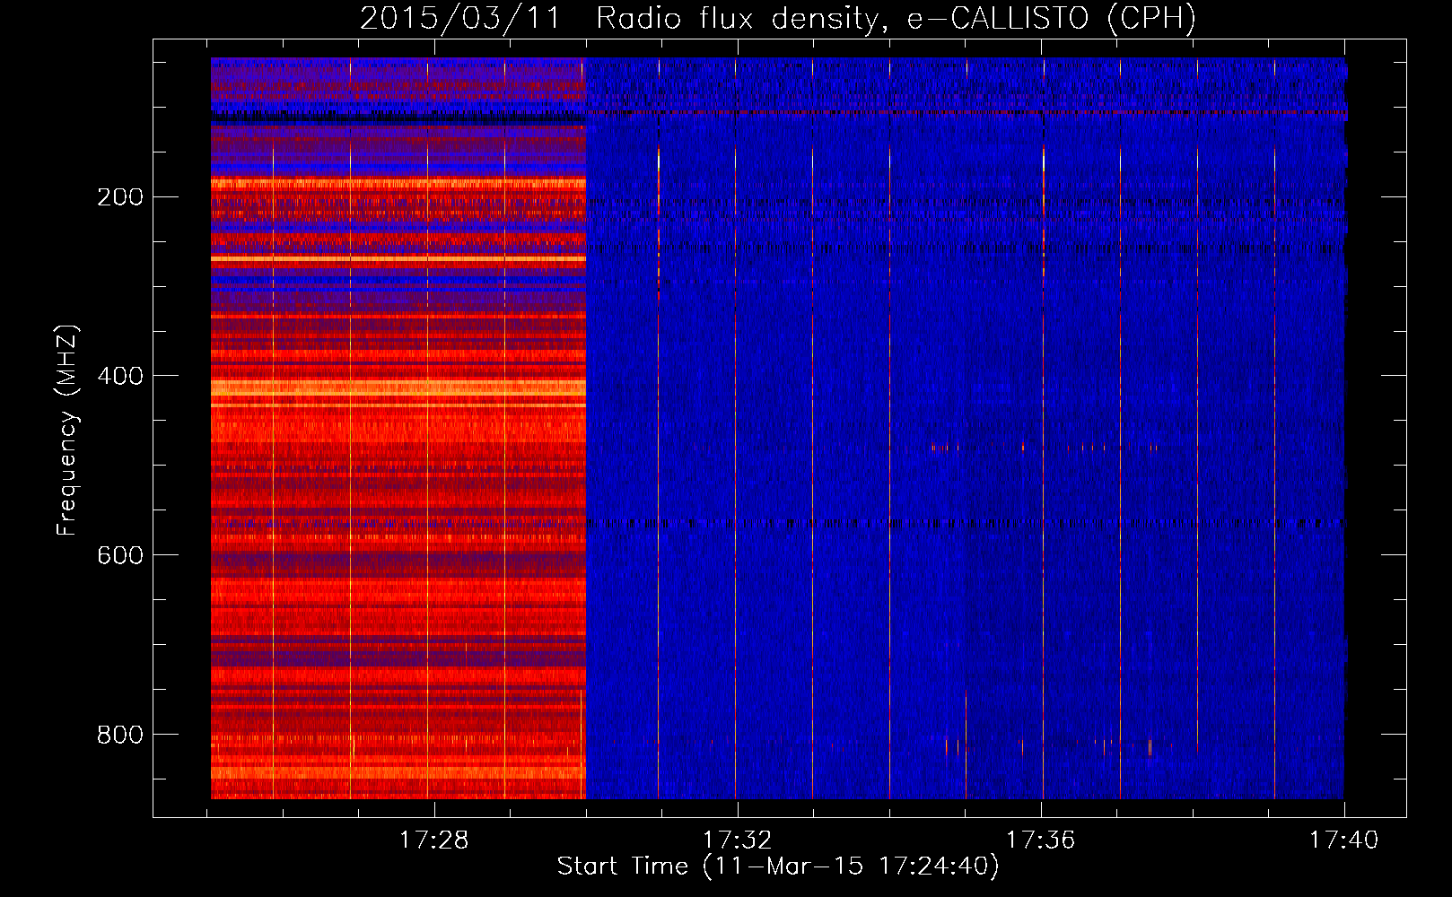Select the 200 frequency tick label
The width and height of the screenshot is (1452, 897).
click(x=120, y=196)
